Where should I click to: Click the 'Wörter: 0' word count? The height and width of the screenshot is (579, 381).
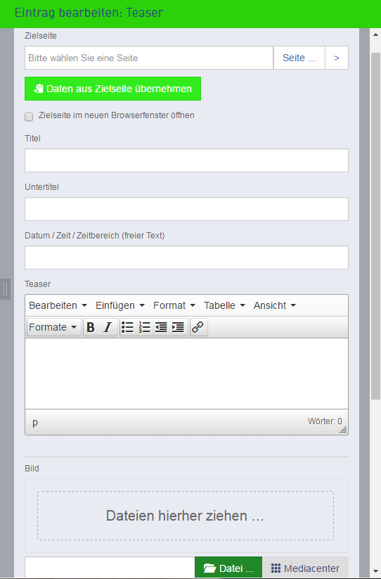(325, 421)
